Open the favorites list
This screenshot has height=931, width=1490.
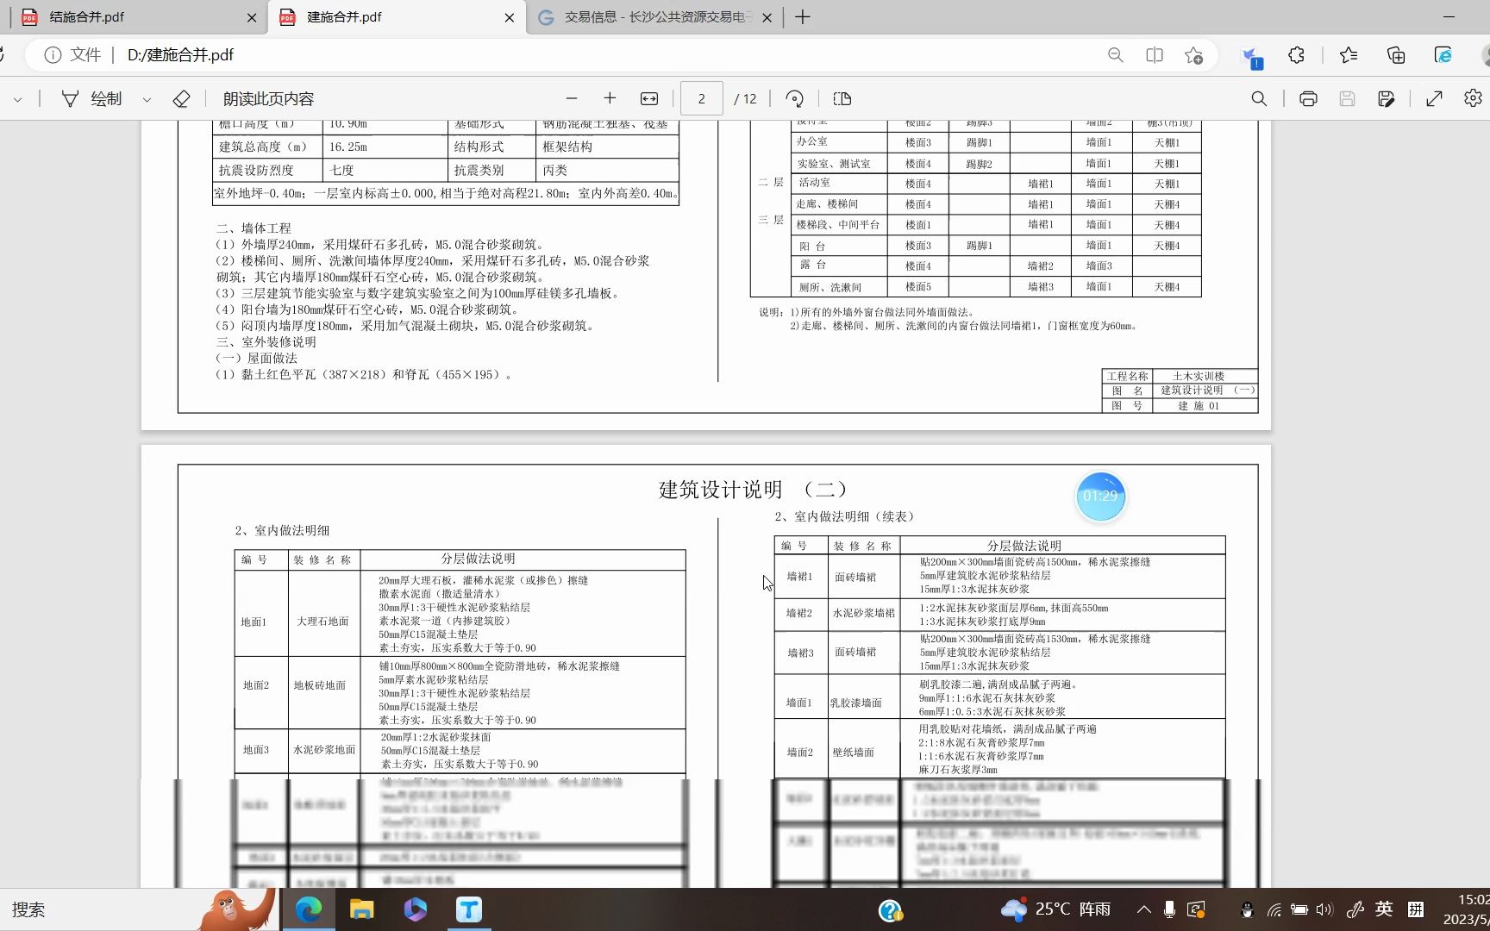click(1349, 55)
